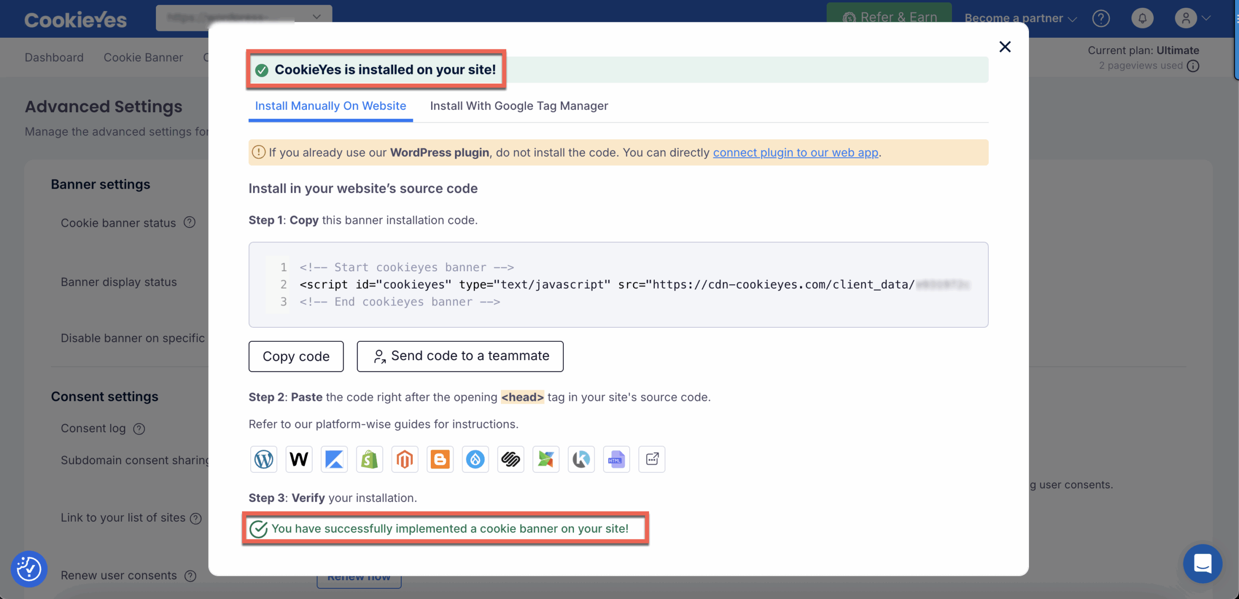The width and height of the screenshot is (1239, 599).
Task: Switch to Install With Google Tag Manager tab
Action: point(519,106)
